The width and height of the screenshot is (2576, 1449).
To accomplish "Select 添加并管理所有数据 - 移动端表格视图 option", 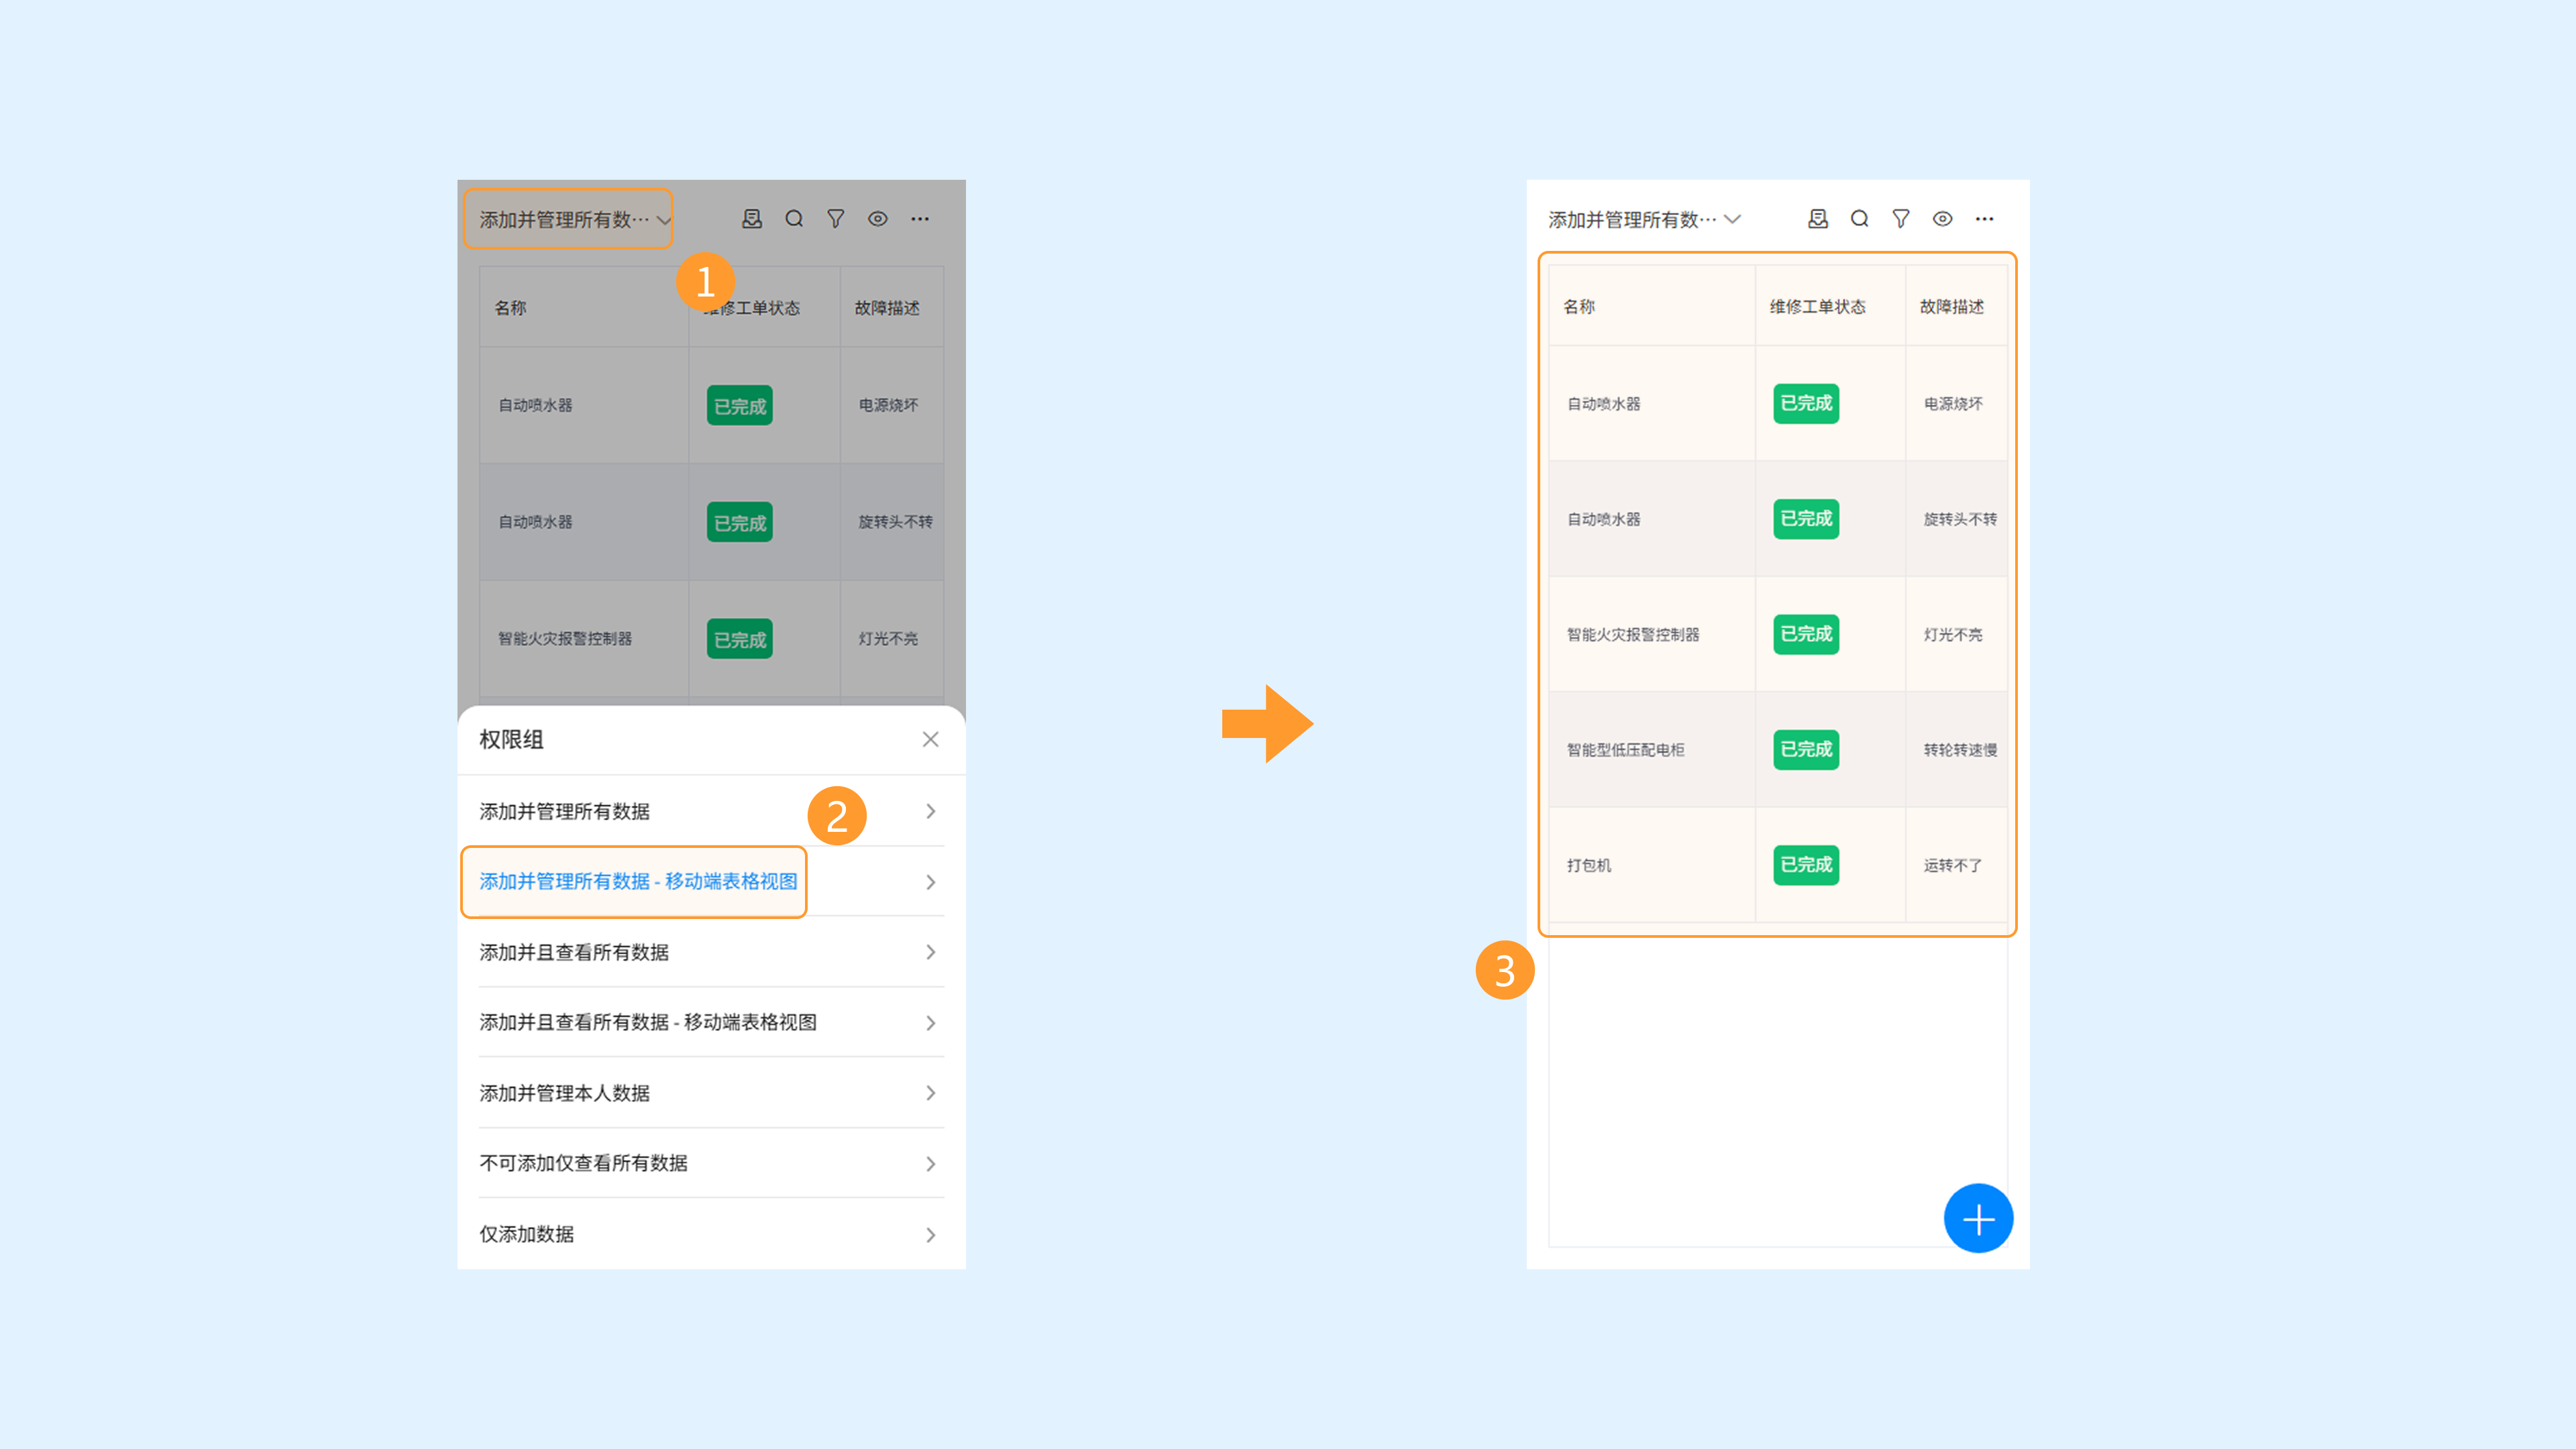I will [x=637, y=881].
